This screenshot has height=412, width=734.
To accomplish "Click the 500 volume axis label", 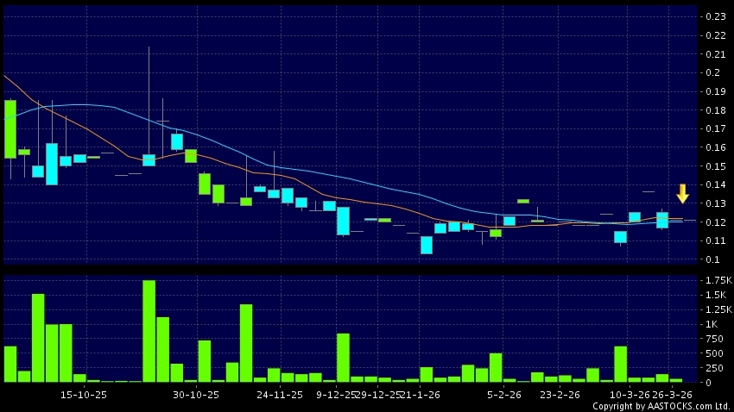I will point(714,353).
